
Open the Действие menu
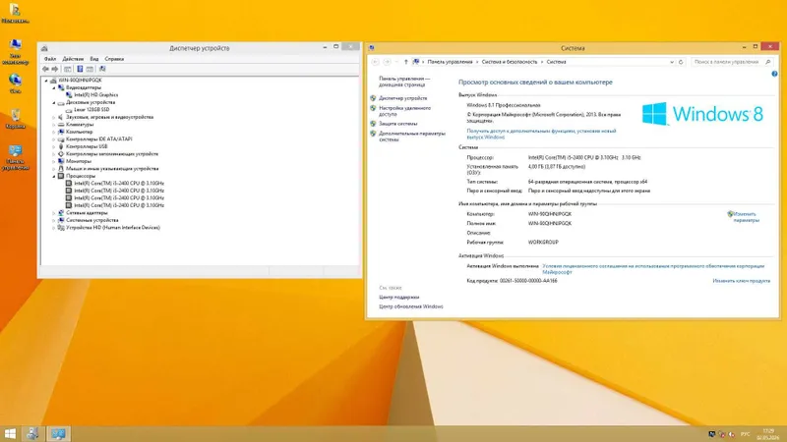(x=73, y=59)
